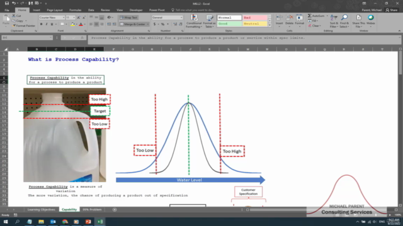Open the File menu
This screenshot has width=403, height=226.
coord(7,10)
